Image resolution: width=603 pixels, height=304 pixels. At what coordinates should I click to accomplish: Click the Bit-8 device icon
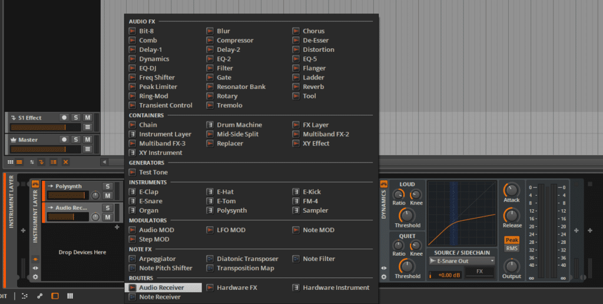pos(132,31)
